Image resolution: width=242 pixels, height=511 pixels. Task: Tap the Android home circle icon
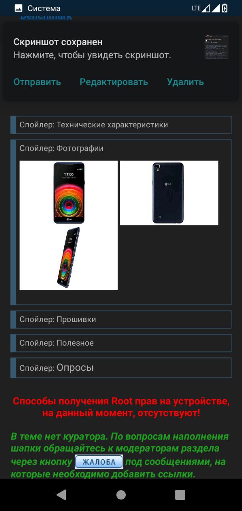coord(121,495)
